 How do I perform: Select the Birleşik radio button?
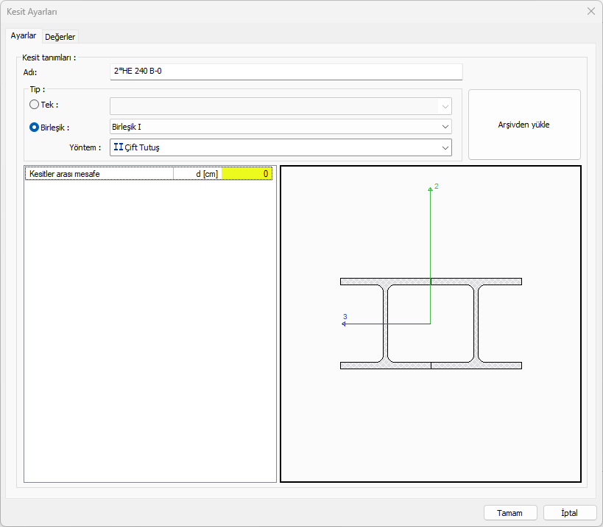coord(34,127)
